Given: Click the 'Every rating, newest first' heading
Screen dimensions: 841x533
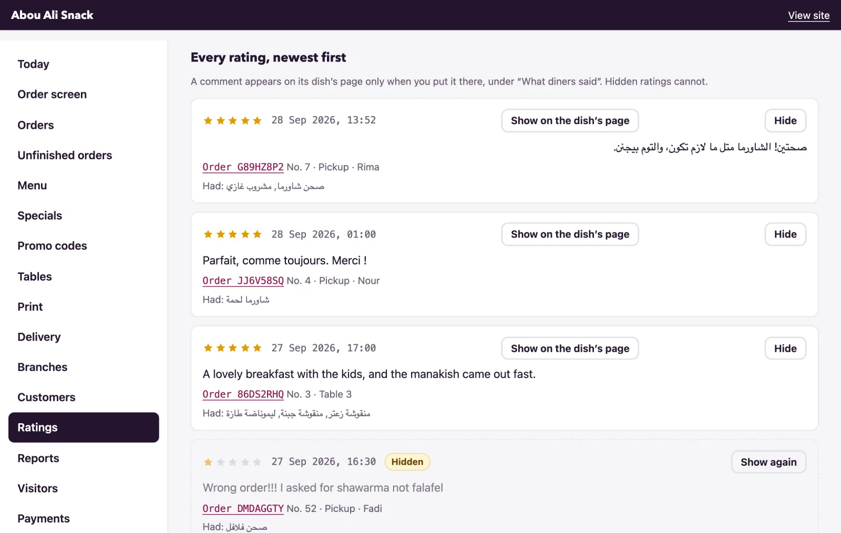Looking at the screenshot, I should [268, 57].
